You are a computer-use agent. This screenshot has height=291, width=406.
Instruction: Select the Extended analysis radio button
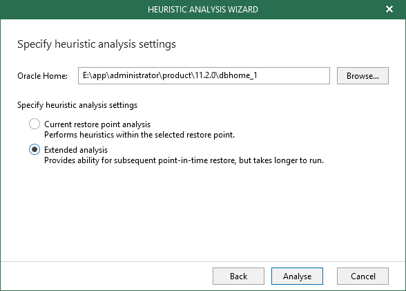(35, 149)
